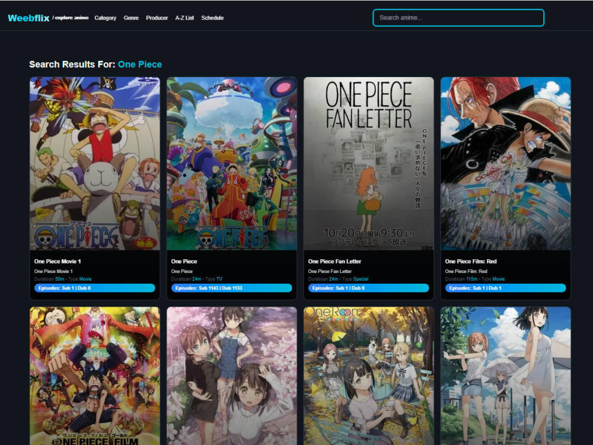Click the Movie type label under Film: Red

[x=499, y=279]
